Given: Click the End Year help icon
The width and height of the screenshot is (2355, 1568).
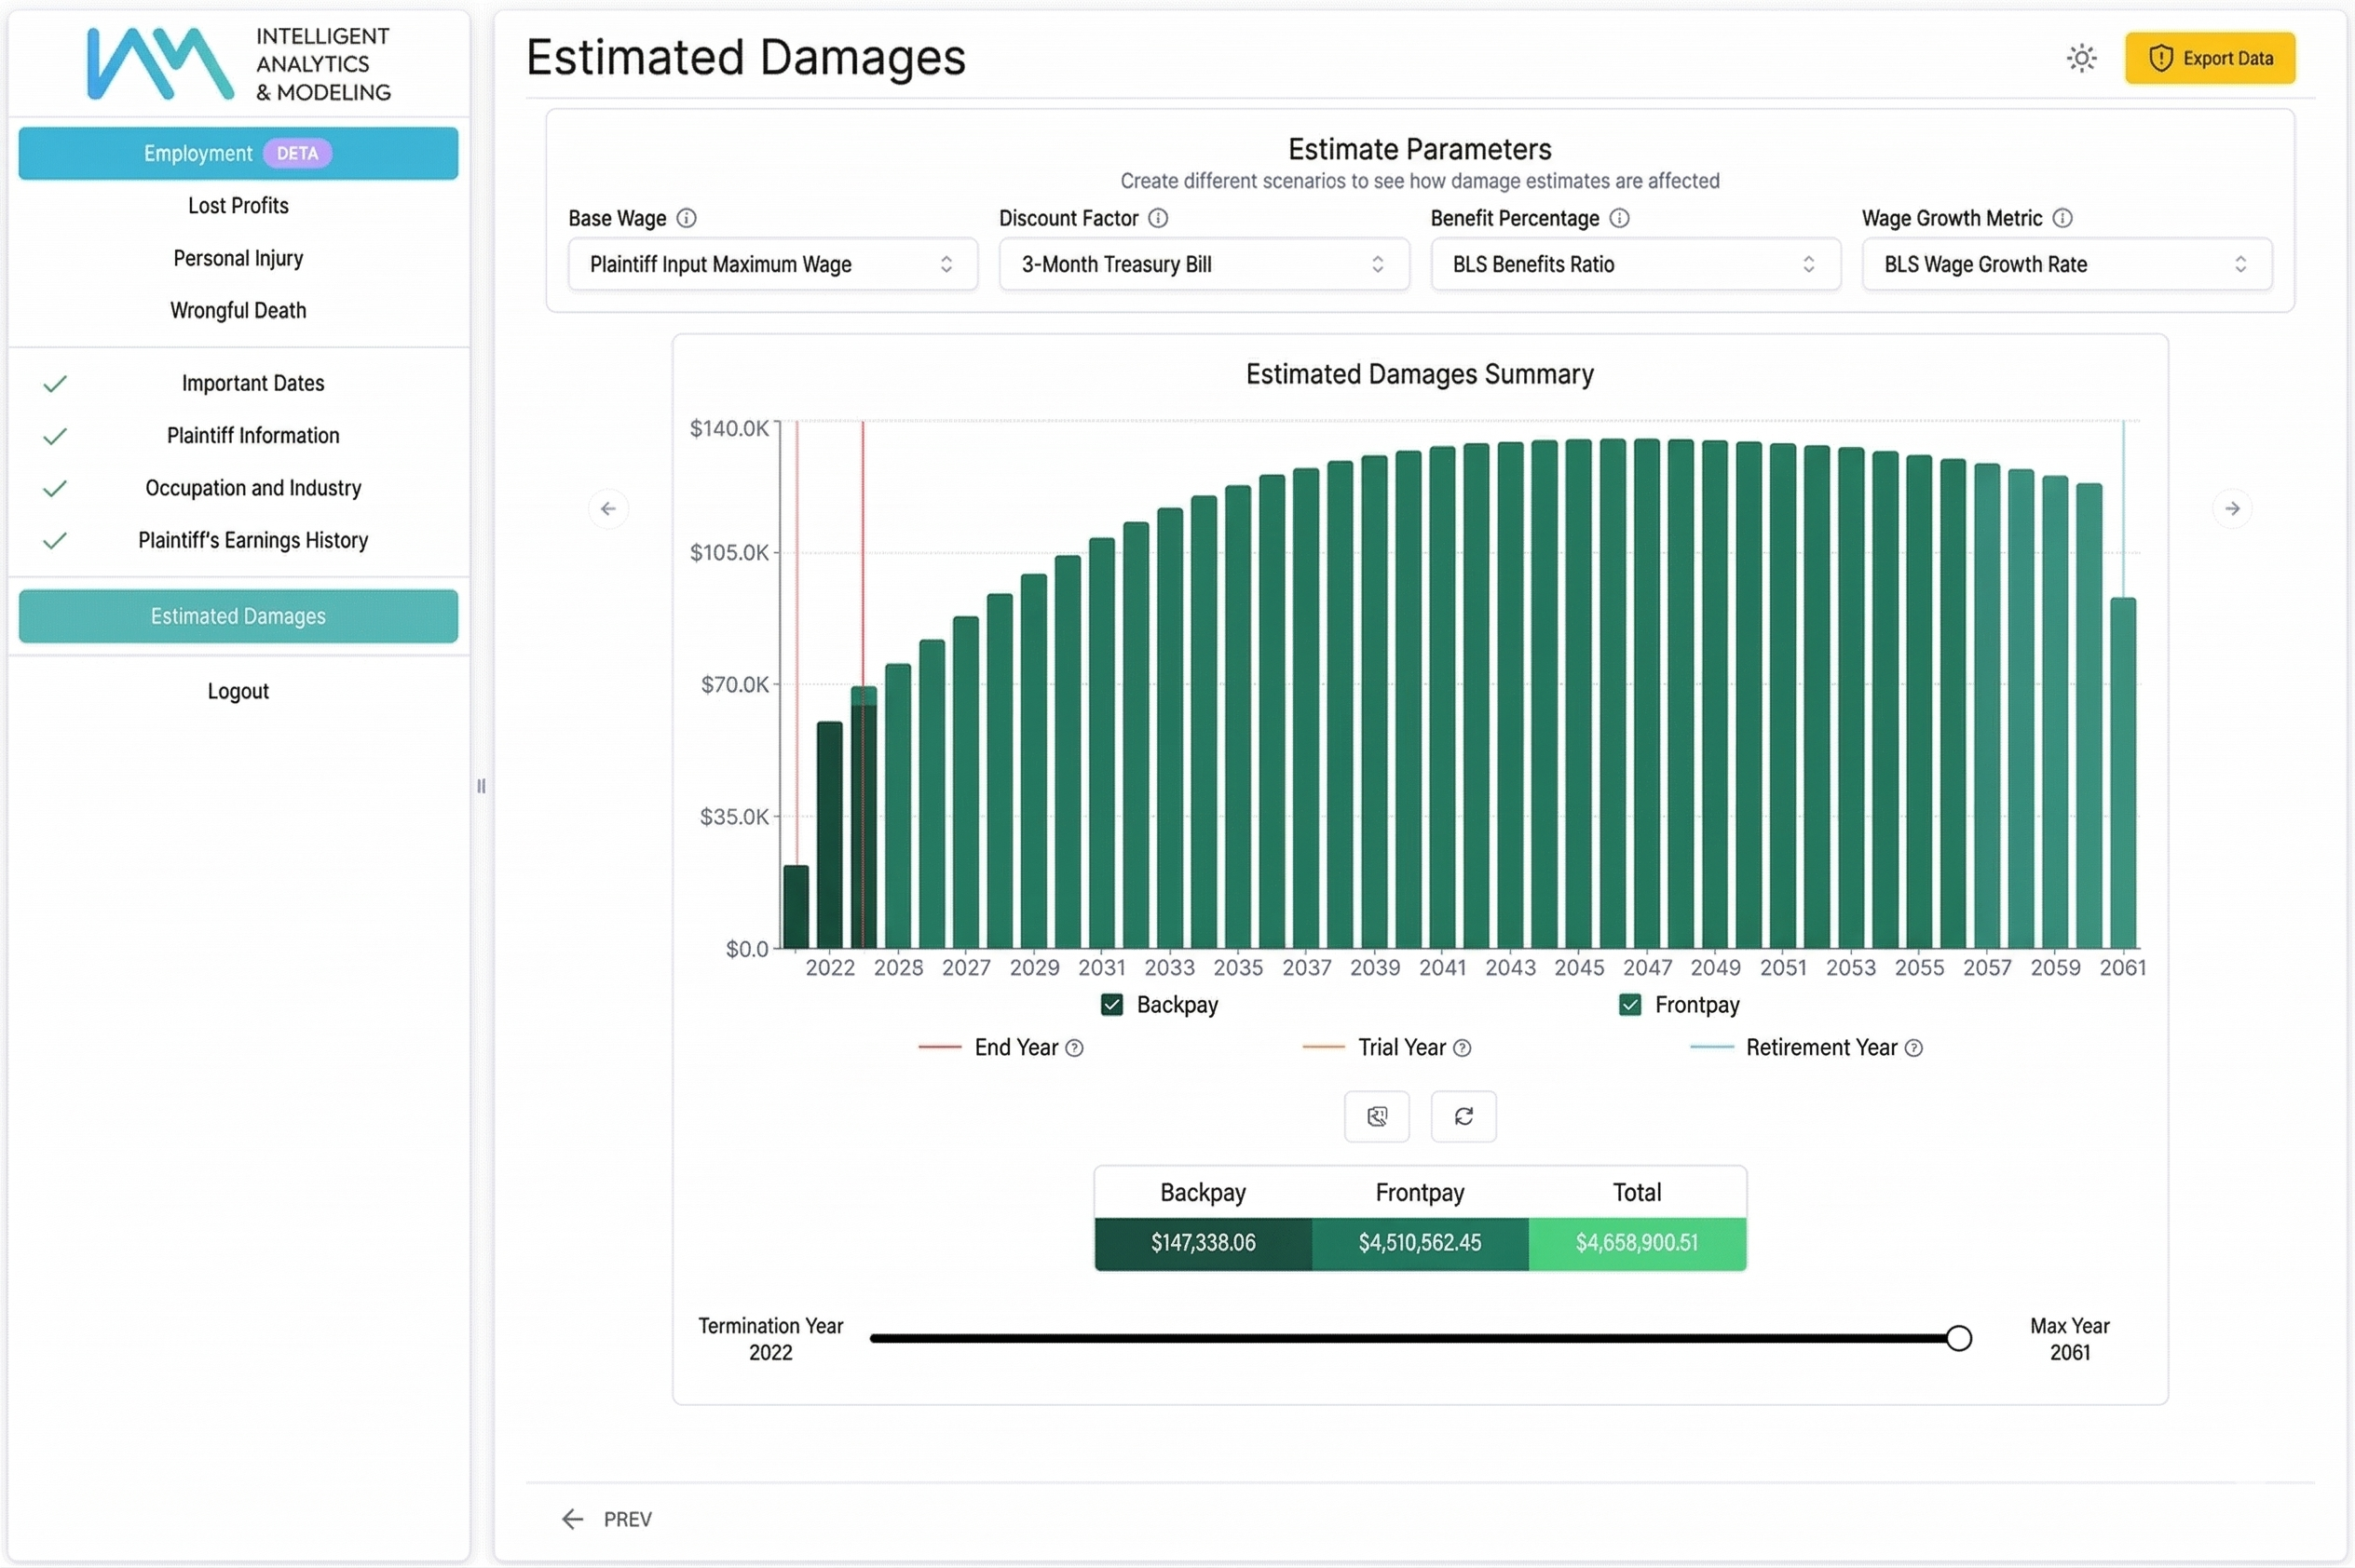Looking at the screenshot, I should click(1073, 1048).
